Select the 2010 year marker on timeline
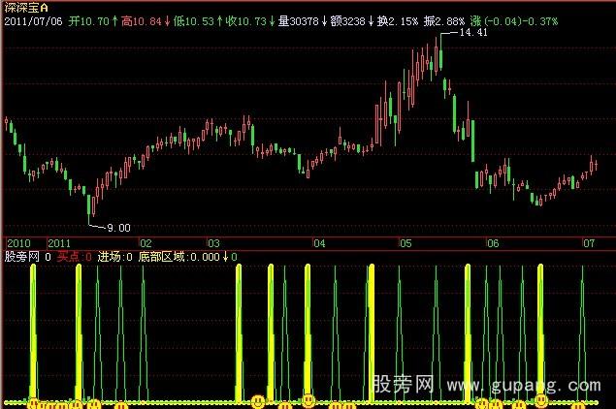The height and width of the screenshot is (409, 616). click(19, 242)
